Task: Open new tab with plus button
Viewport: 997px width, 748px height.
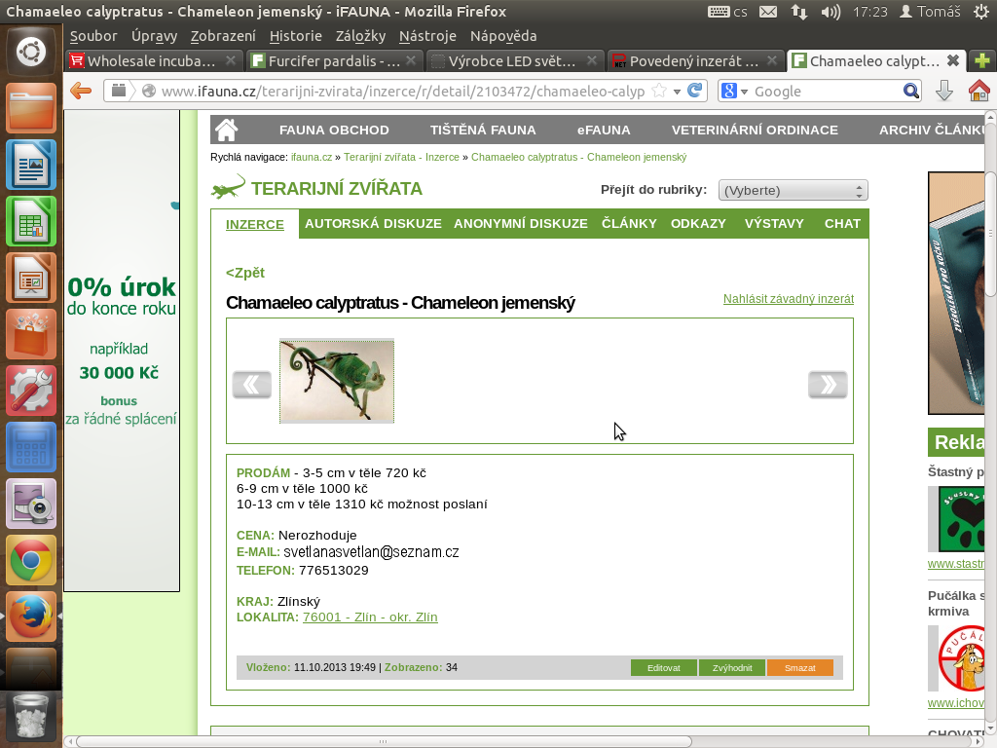Action: click(979, 60)
